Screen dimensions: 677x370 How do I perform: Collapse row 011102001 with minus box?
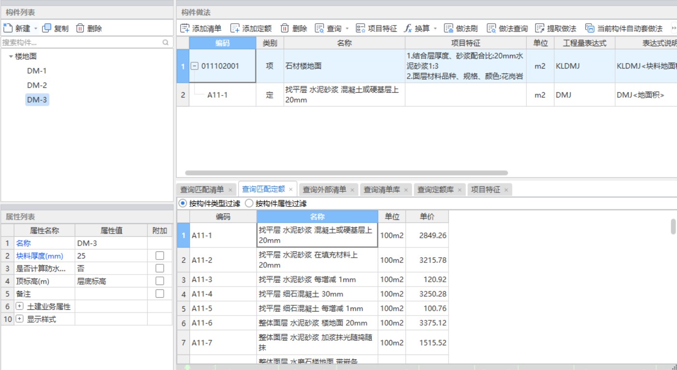[195, 66]
